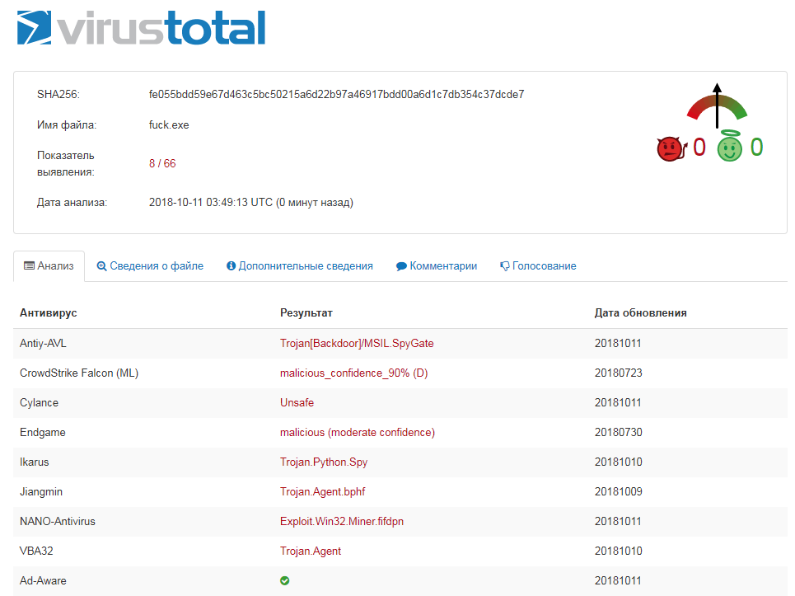Open Дополнительные сведения tab

click(x=299, y=265)
